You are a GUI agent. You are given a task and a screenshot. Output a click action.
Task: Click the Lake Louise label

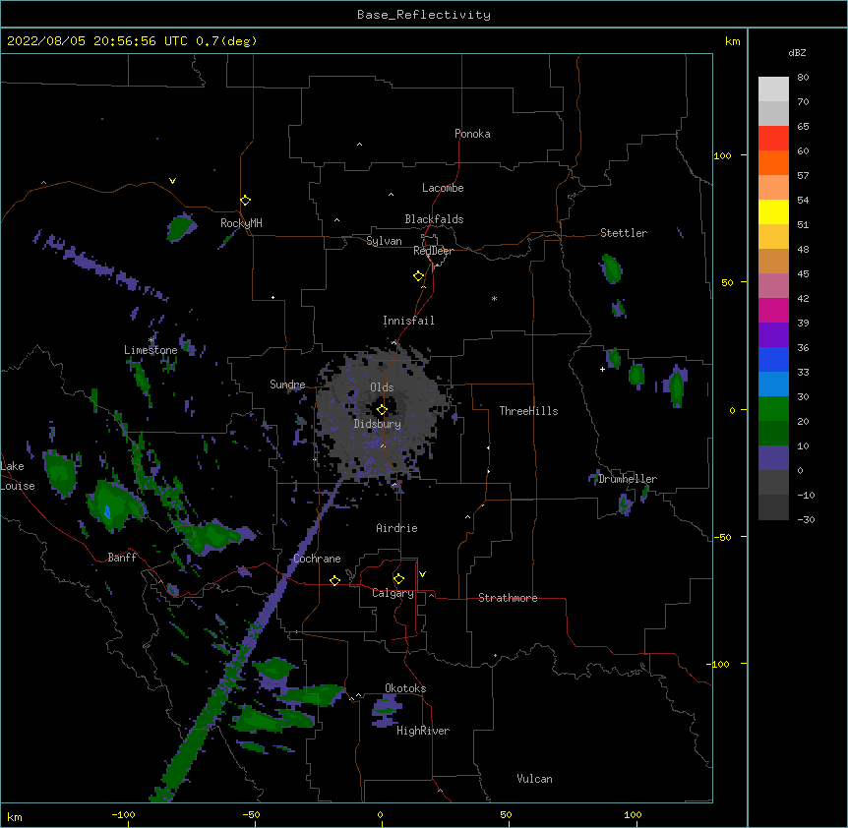tap(18, 476)
